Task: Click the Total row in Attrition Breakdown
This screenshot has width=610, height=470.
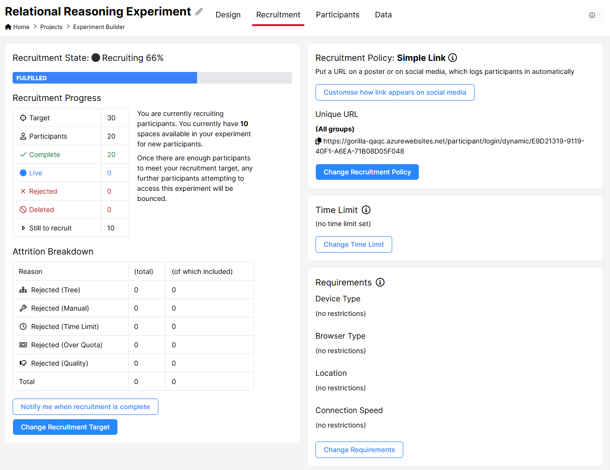Action: [x=133, y=382]
